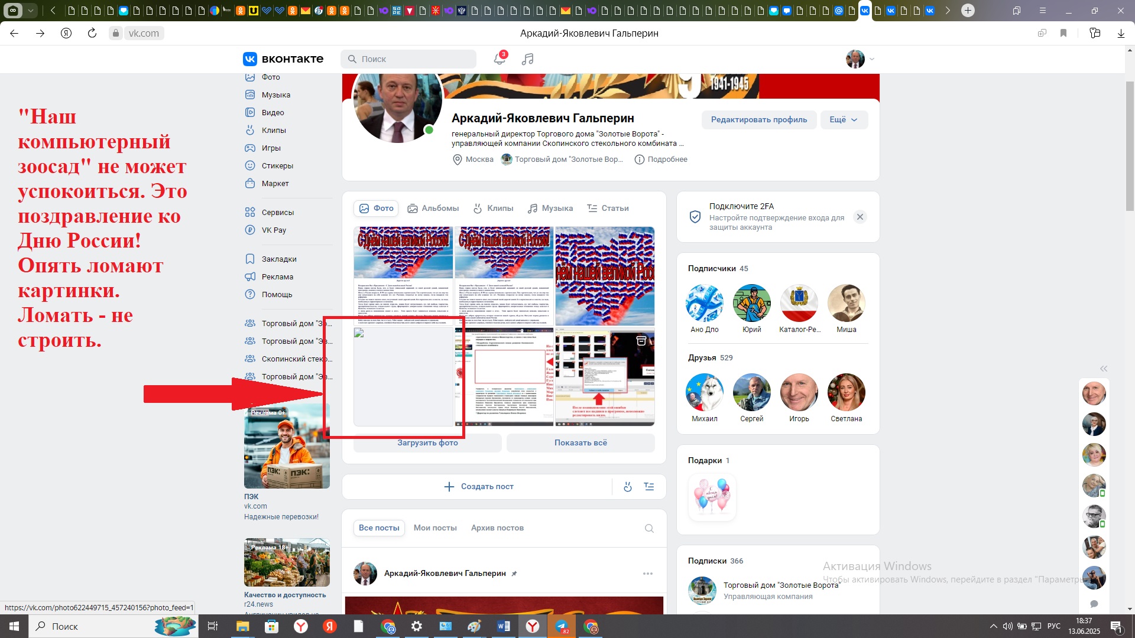Viewport: 1135px width, 638px height.
Task: Open browser downloads arrow icon
Action: tap(1121, 33)
